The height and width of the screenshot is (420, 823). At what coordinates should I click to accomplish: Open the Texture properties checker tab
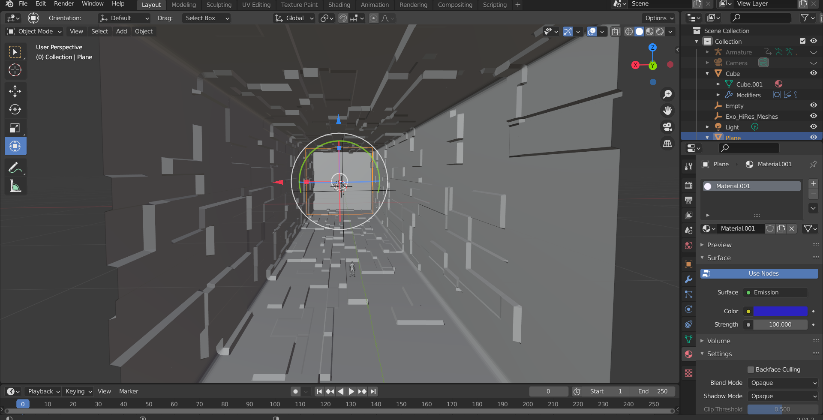point(688,373)
